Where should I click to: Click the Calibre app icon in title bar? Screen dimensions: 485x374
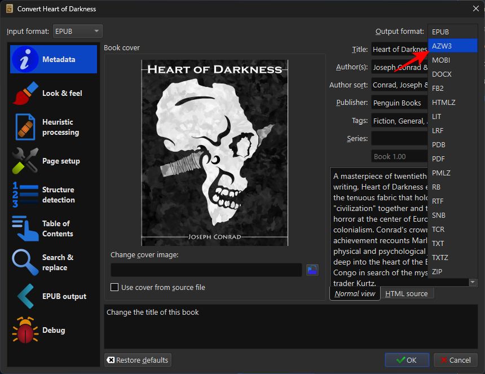[9, 8]
